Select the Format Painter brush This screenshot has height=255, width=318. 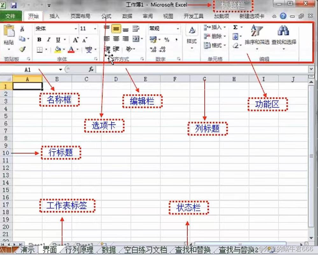(22, 49)
